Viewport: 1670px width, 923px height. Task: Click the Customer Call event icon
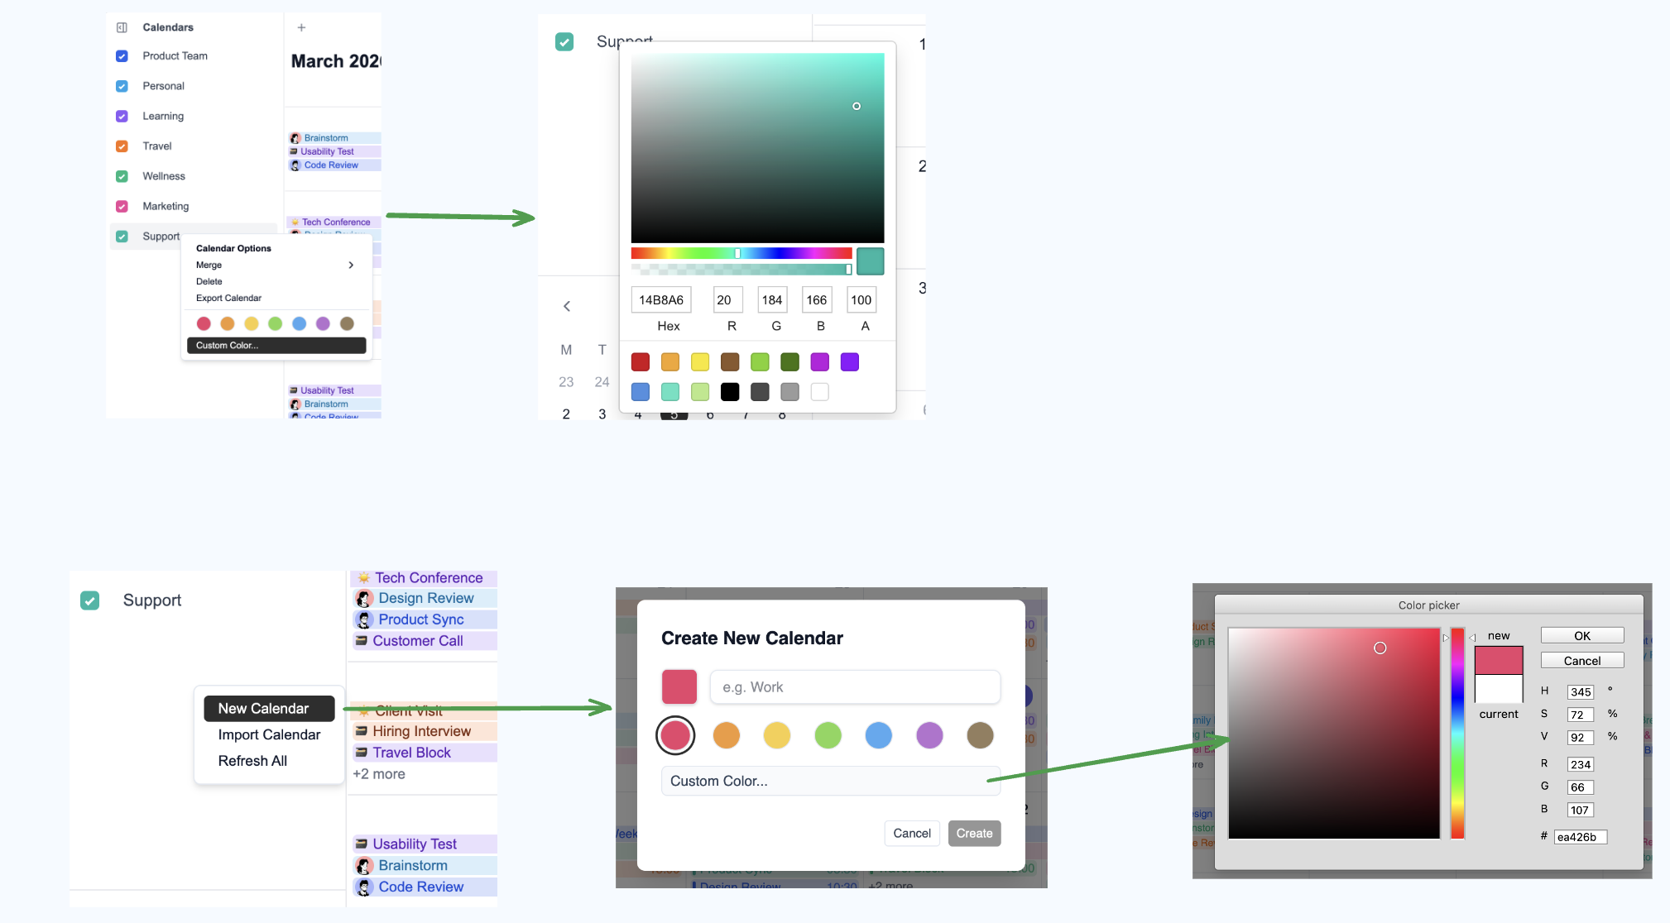[362, 641]
